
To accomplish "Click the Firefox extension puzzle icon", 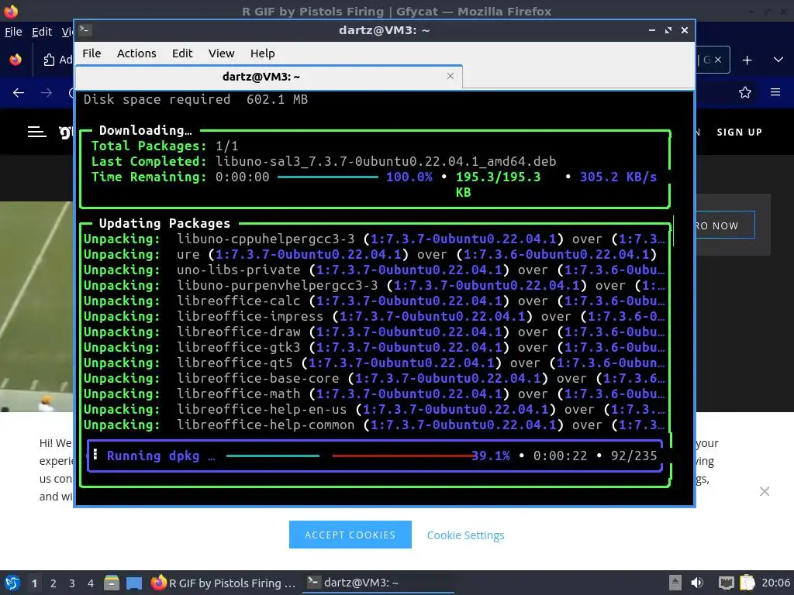I will point(49,60).
